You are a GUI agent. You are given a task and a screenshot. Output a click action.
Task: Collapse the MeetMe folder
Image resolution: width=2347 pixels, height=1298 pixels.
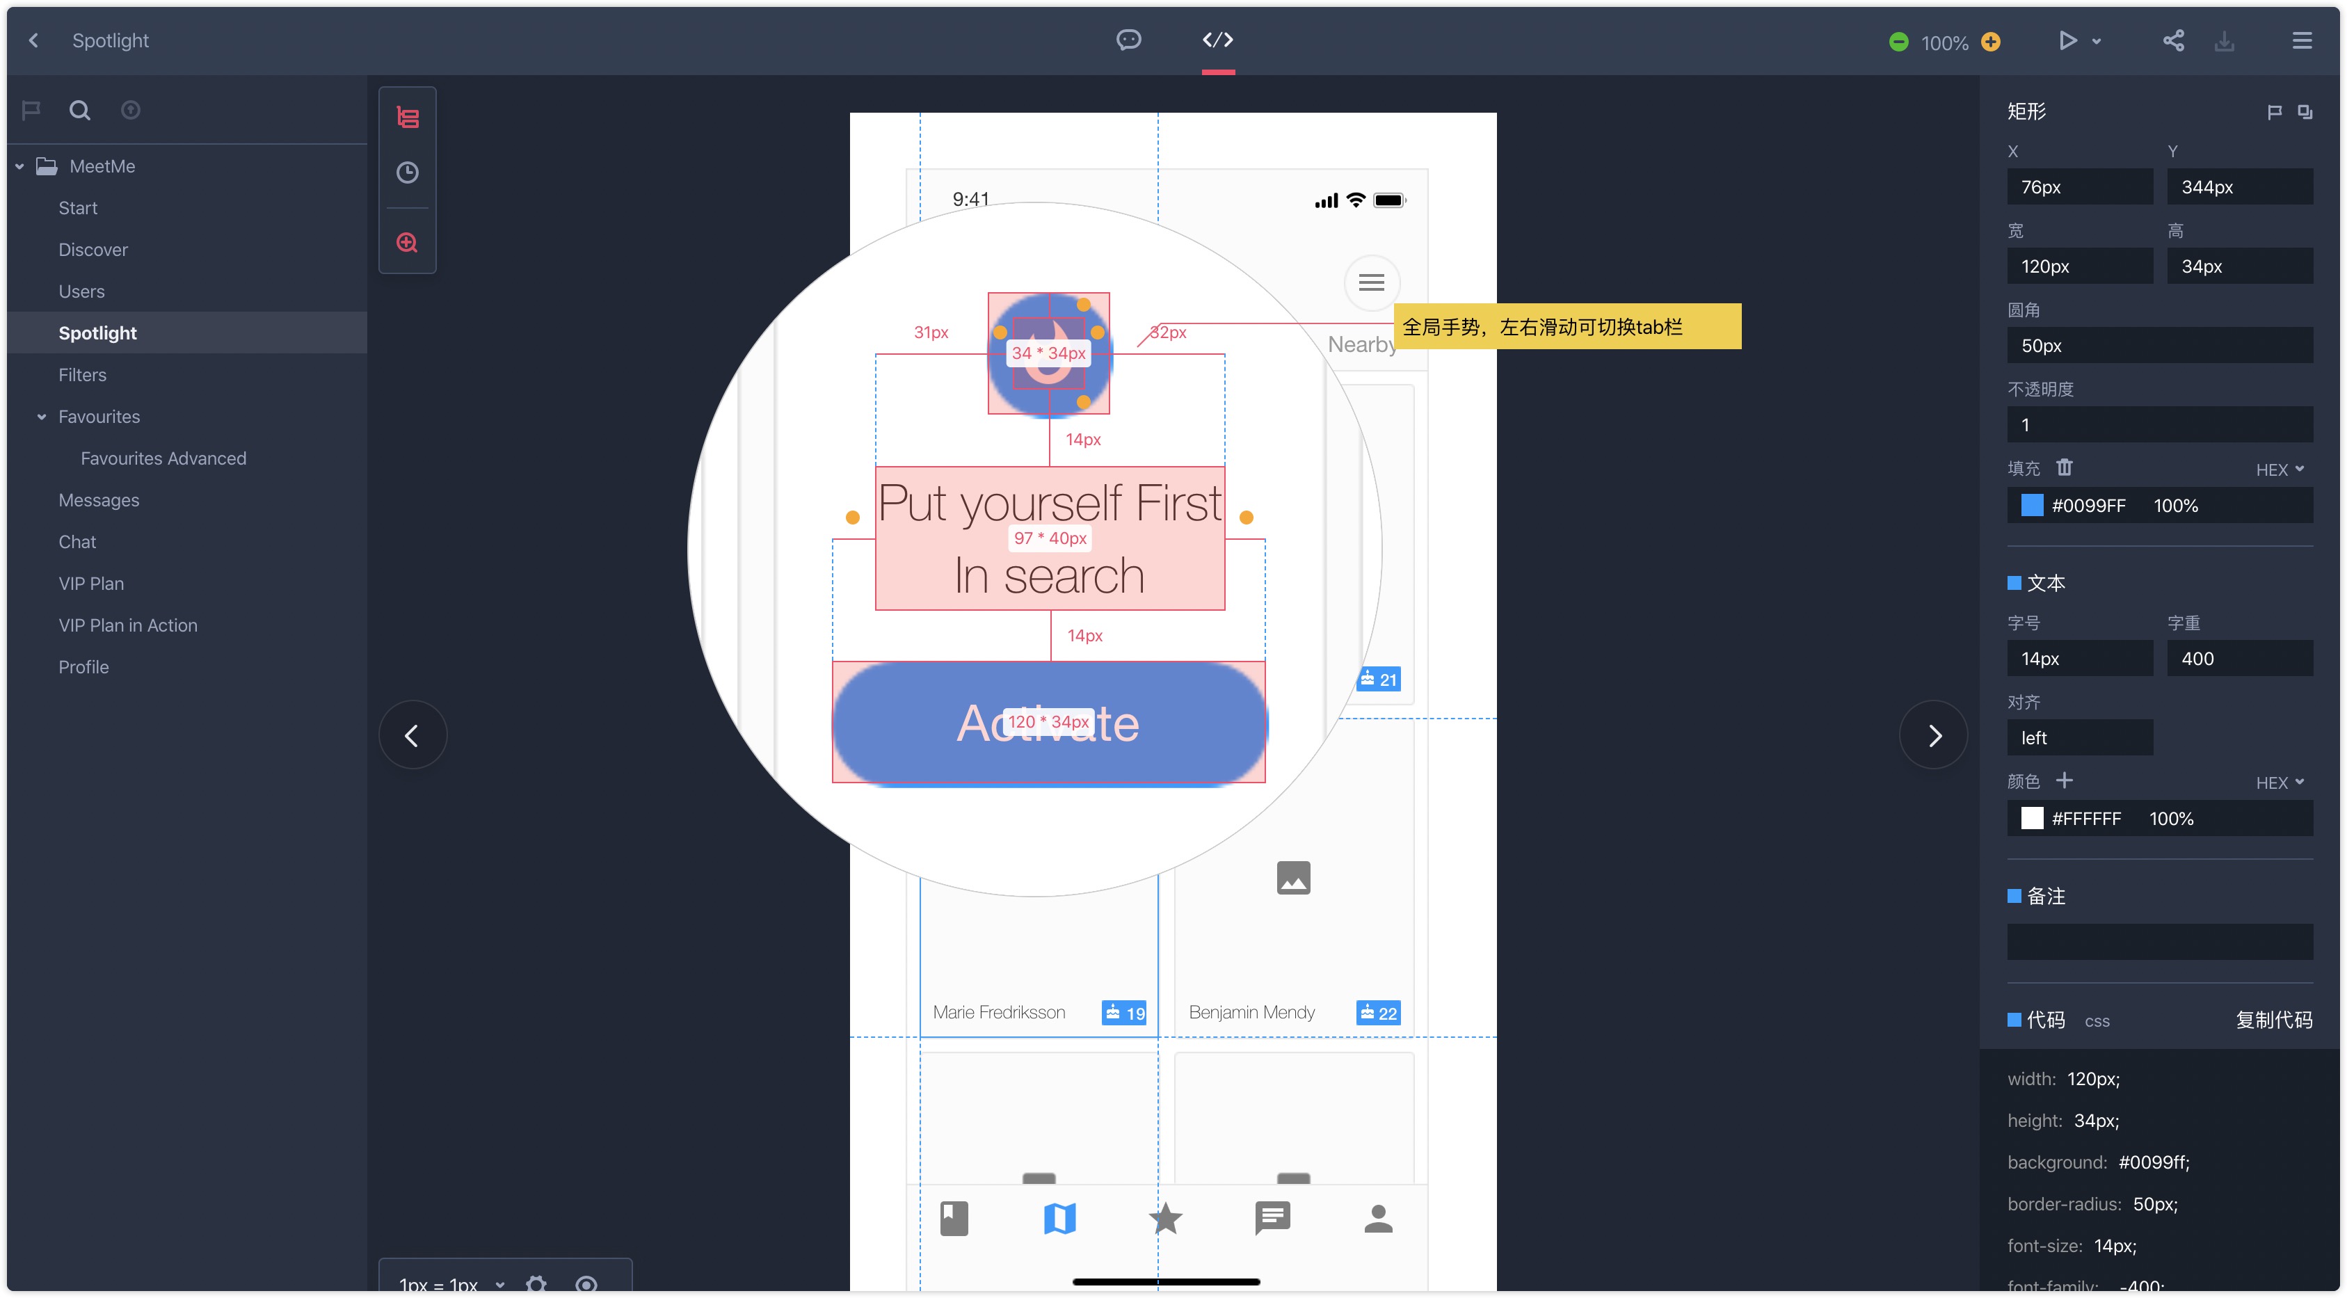(x=19, y=167)
